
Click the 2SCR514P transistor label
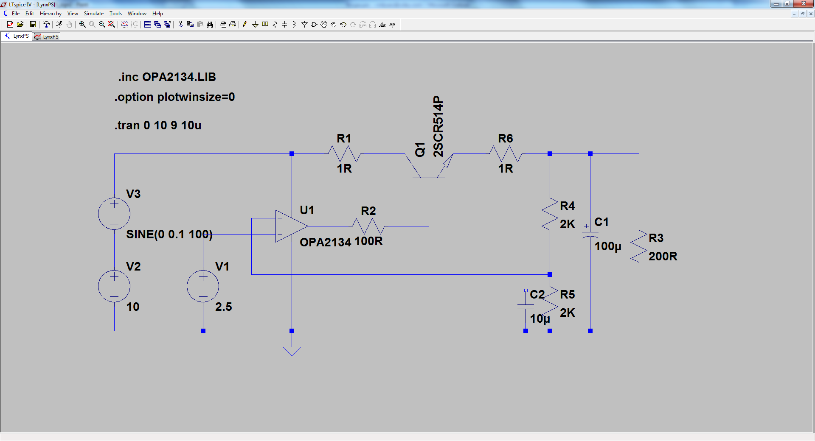tap(438, 126)
